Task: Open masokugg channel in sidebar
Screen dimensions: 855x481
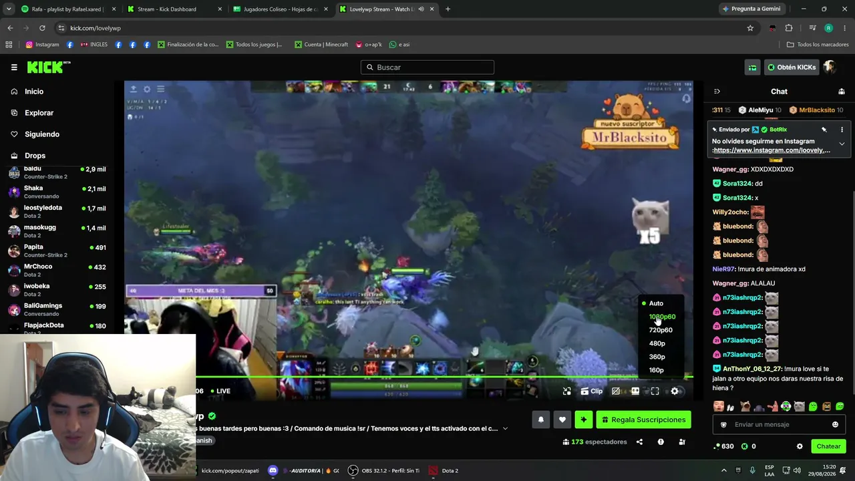Action: pos(57,231)
